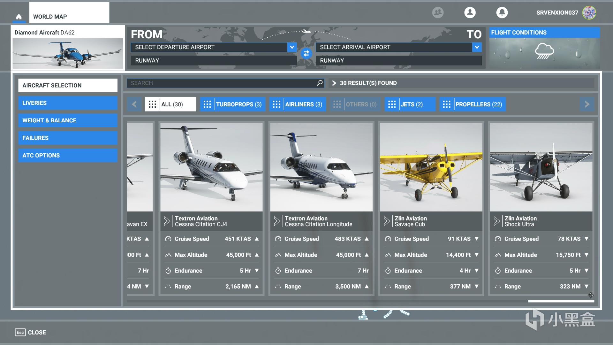Viewport: 613px width, 345px height.
Task: Click Cessna Citation CJ4 chevron icon
Action: pyautogui.click(x=167, y=221)
